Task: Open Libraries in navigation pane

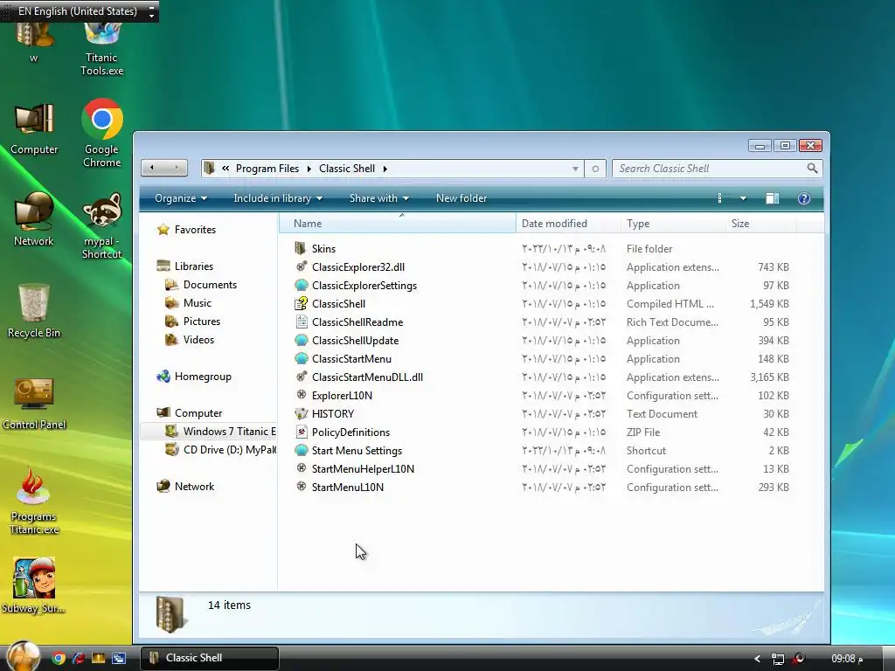Action: coord(193,266)
